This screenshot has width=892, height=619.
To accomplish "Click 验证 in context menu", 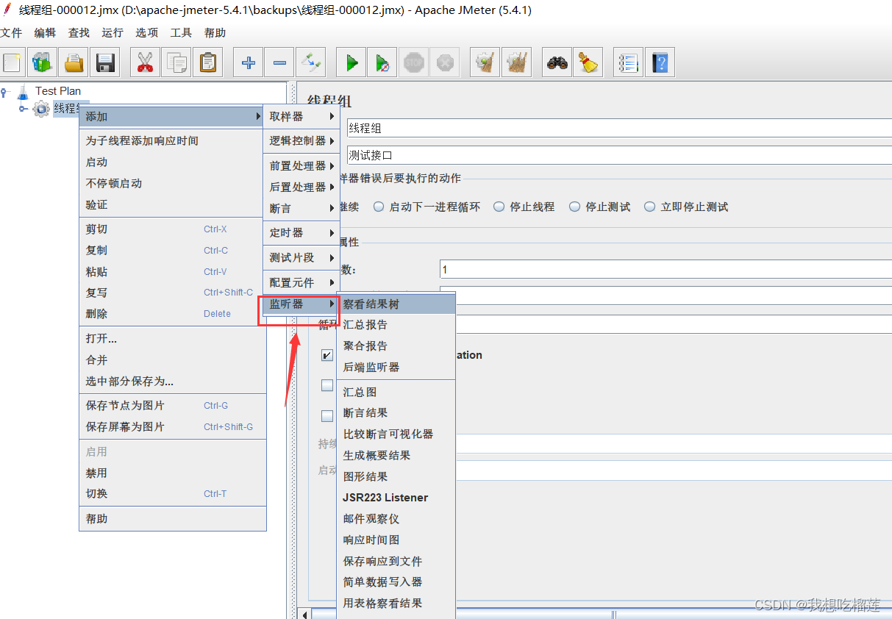I will (x=172, y=205).
